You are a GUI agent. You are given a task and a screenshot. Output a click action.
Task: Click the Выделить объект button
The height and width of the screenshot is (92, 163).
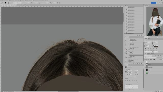(131, 88)
